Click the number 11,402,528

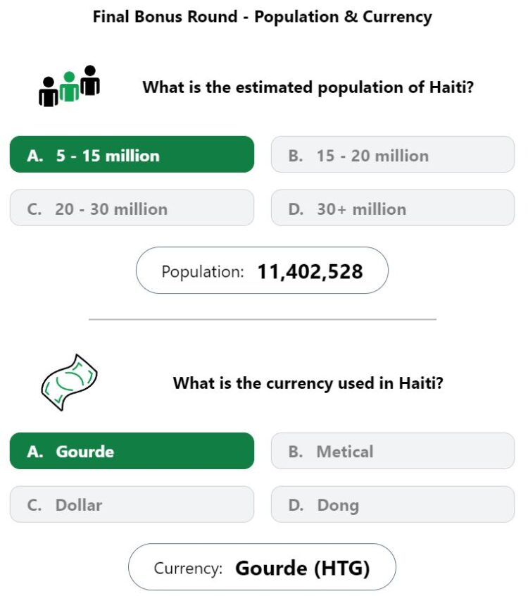click(310, 272)
